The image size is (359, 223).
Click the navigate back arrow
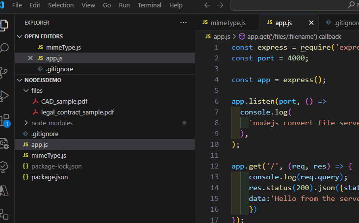coord(207,5)
